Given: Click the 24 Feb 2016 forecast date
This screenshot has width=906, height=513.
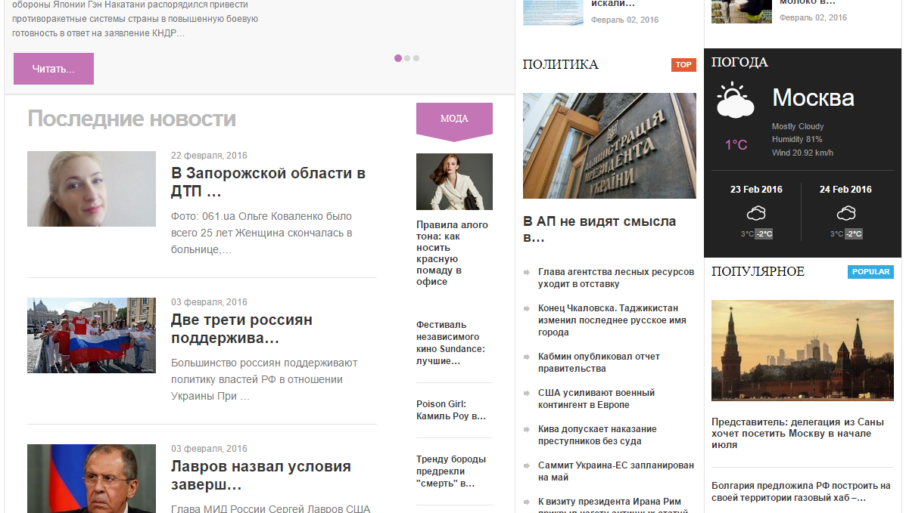Looking at the screenshot, I should coord(845,190).
